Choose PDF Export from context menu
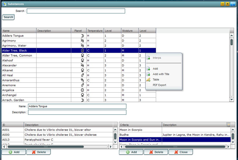The height and width of the screenshot is (160, 238). point(159,85)
